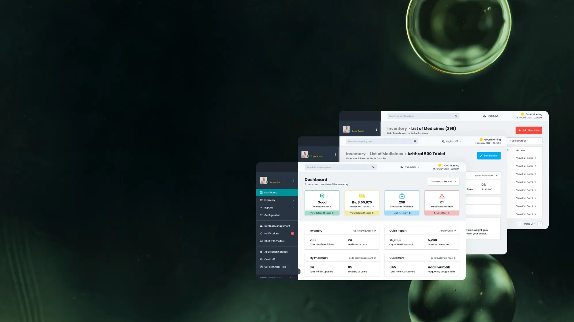Click the green shield icon on Inventory Status card
The width and height of the screenshot is (574, 322).
click(322, 196)
